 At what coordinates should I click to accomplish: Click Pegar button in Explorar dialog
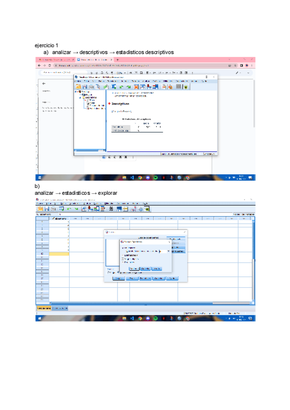pyautogui.click(x=132, y=278)
